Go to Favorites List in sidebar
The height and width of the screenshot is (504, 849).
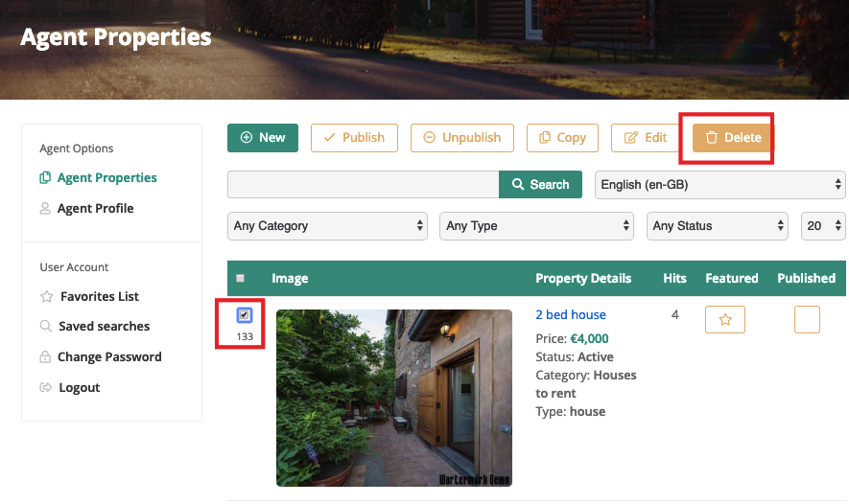(99, 296)
